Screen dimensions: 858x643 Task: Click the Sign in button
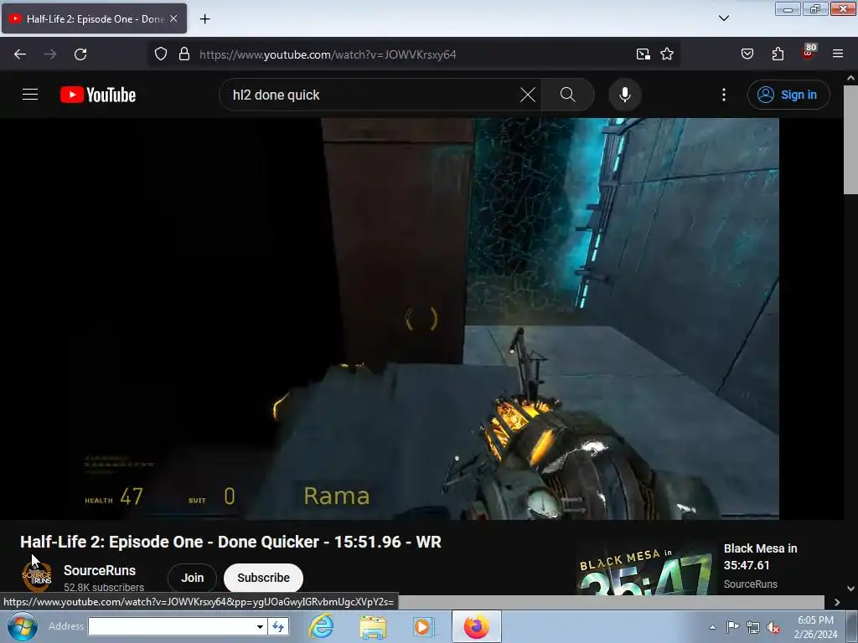point(788,95)
